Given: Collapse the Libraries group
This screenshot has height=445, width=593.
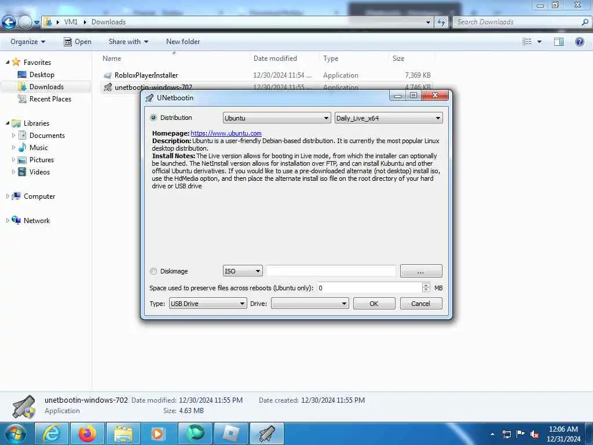Looking at the screenshot, I should [8, 123].
